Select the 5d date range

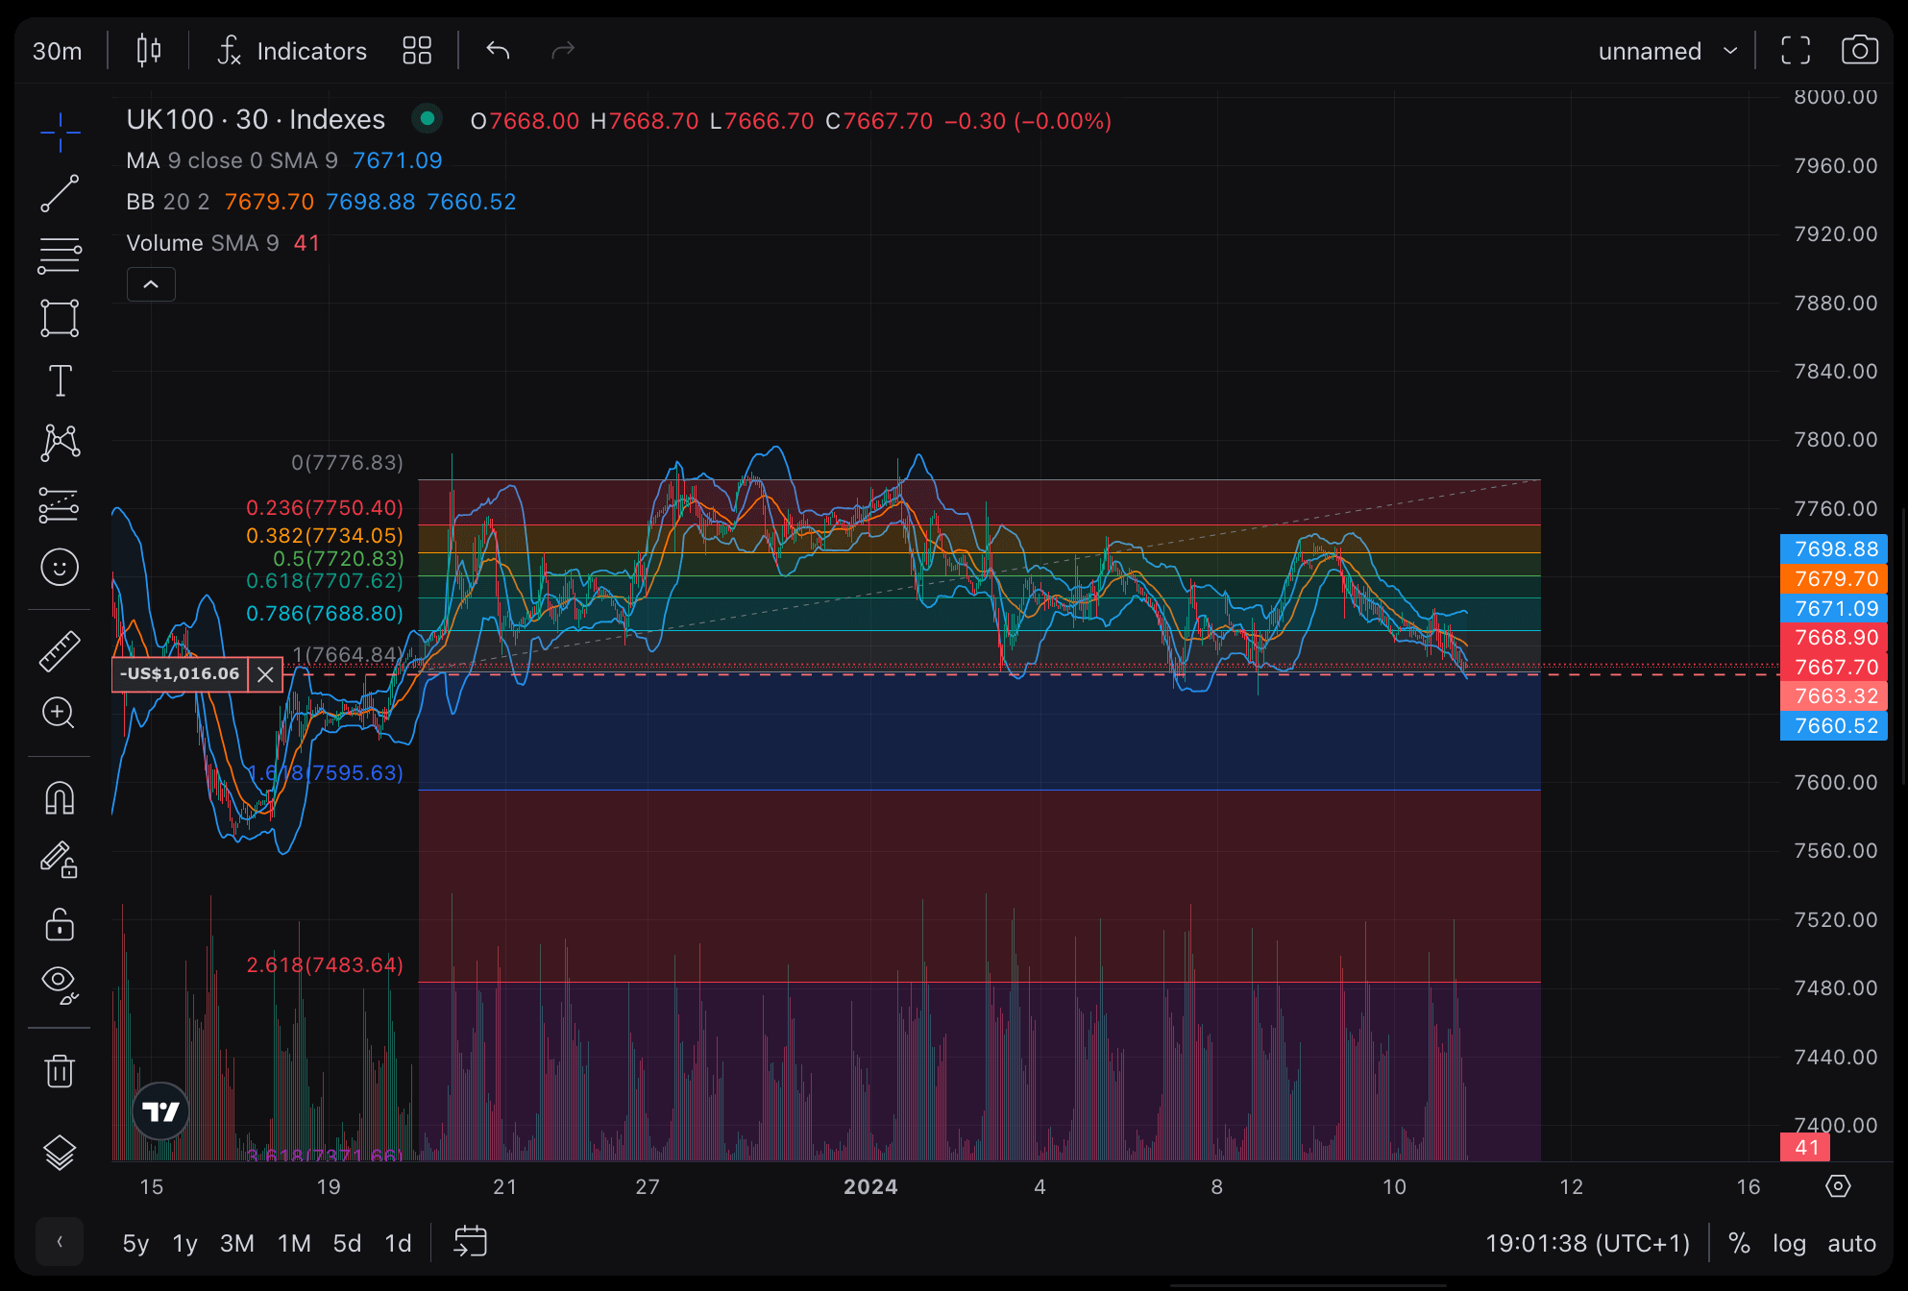[x=347, y=1243]
